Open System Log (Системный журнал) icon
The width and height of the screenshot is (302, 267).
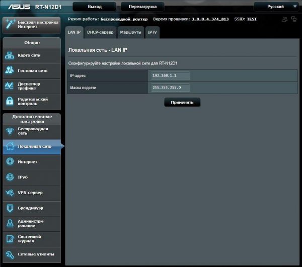coord(10,239)
